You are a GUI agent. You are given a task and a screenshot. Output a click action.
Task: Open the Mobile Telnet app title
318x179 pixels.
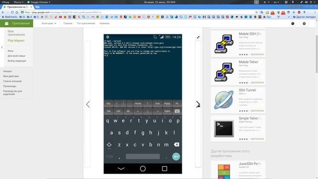coord(248,62)
